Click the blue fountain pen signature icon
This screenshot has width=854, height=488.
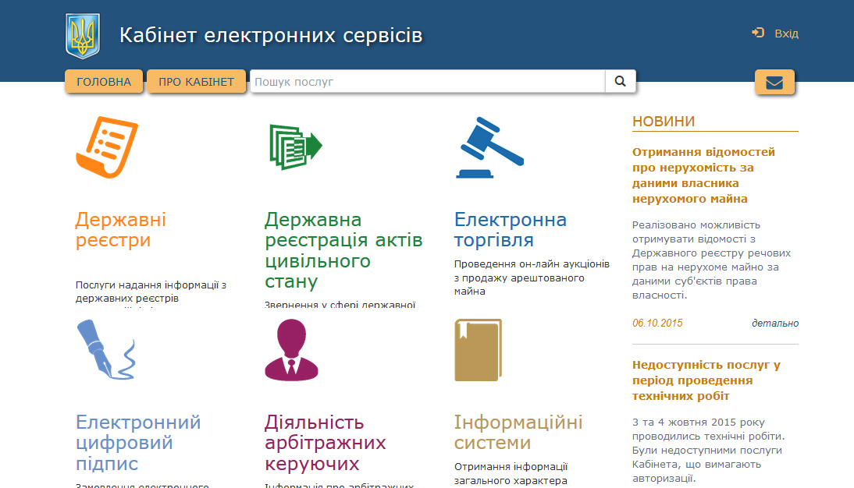[106, 349]
